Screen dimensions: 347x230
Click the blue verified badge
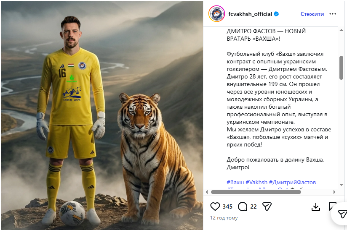click(x=276, y=14)
